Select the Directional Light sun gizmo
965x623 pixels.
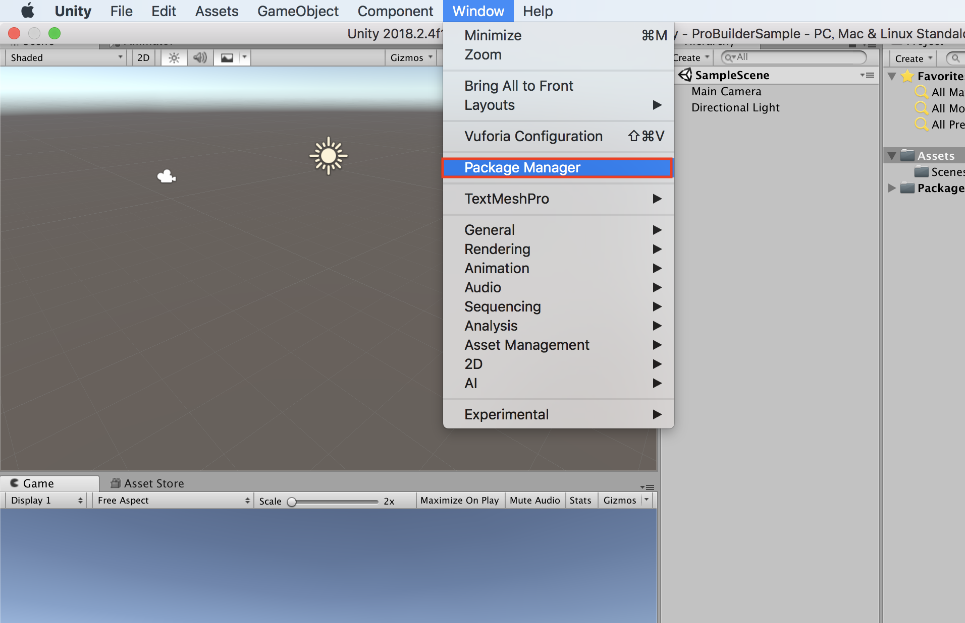pyautogui.click(x=328, y=156)
